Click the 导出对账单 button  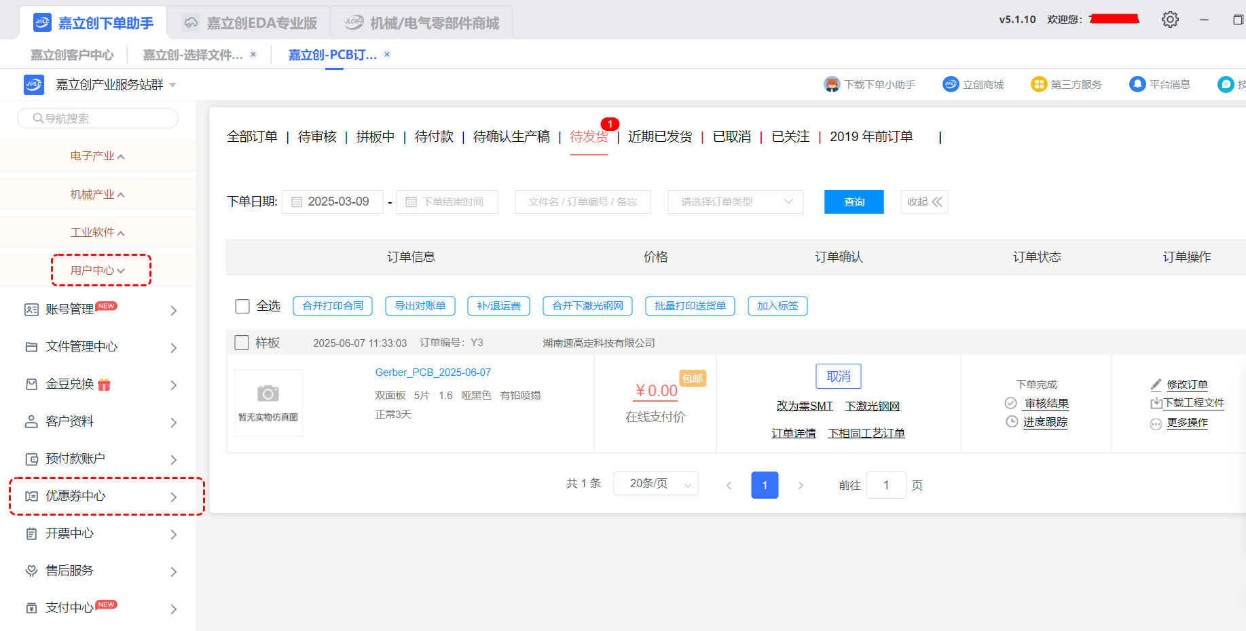coord(420,306)
